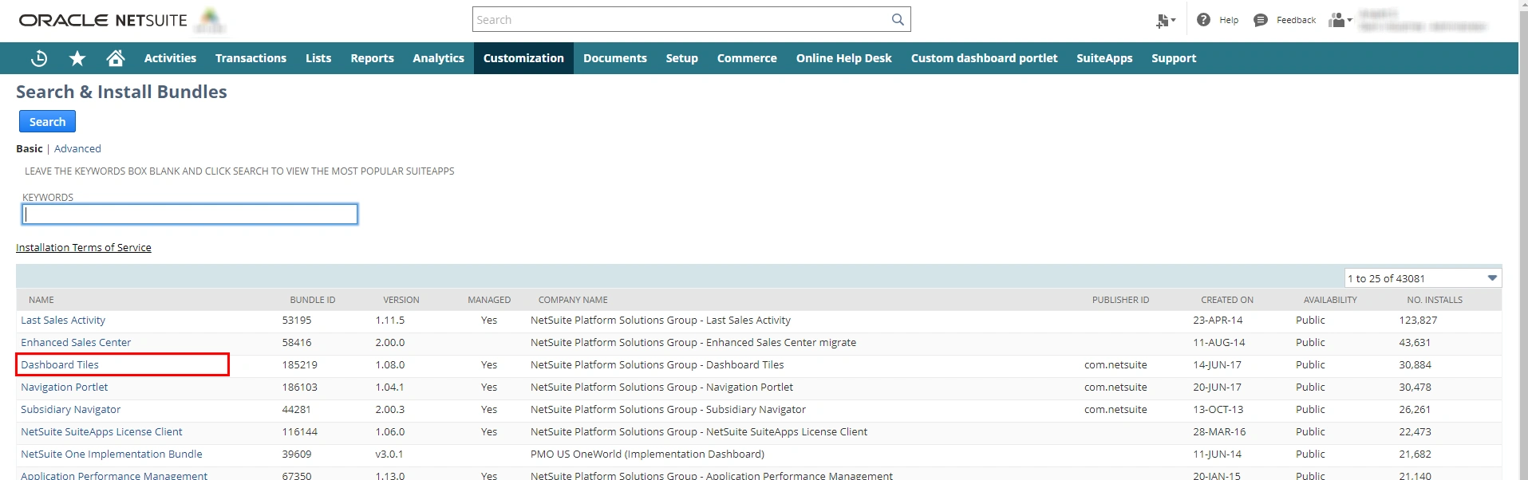Focus the Keywords input box
Screen dimensions: 1528x480
click(x=190, y=214)
